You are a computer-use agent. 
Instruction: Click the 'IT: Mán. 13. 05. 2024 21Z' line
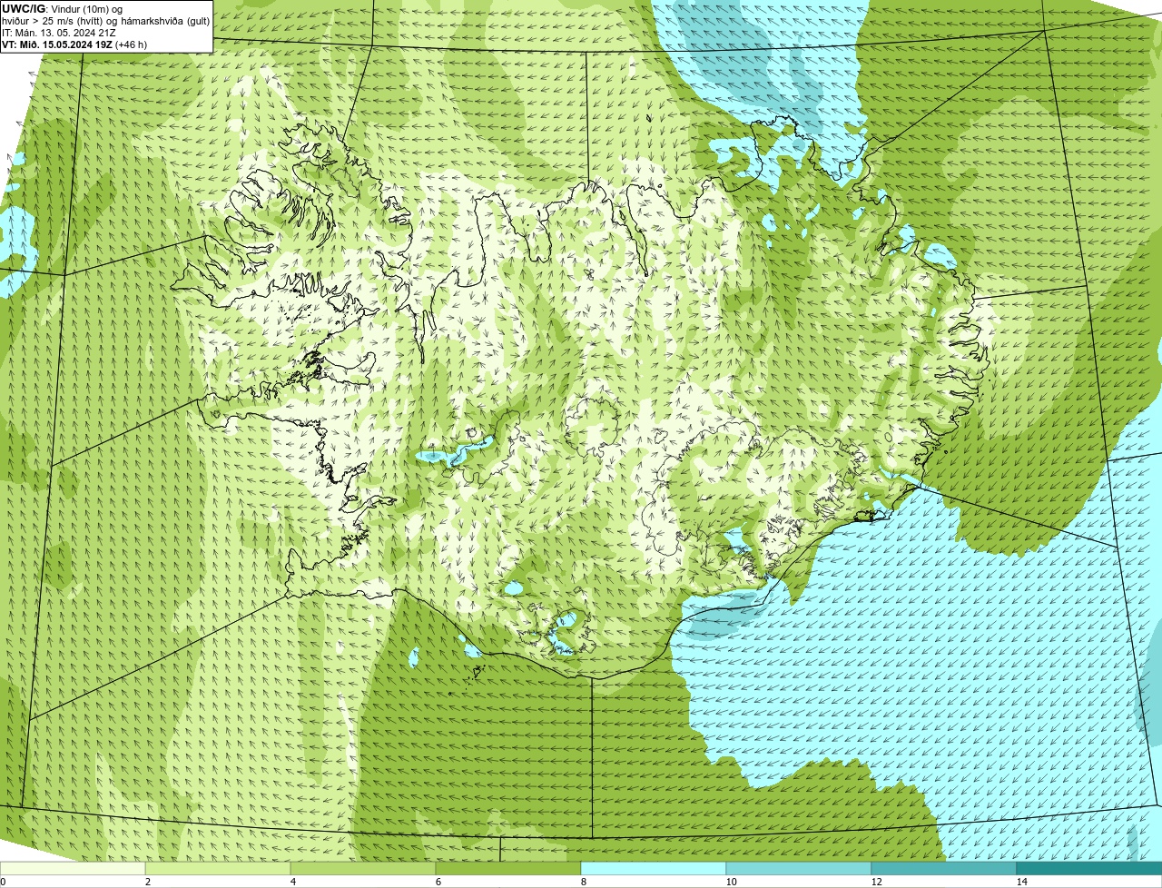point(58,32)
